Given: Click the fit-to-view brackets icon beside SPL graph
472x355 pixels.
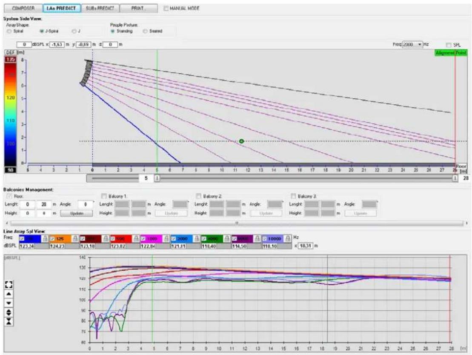Looking at the screenshot, I should (x=9, y=284).
